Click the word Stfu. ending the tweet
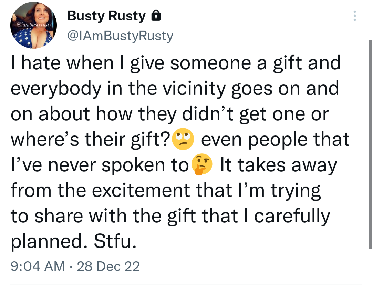This screenshot has height=292, width=372. tap(113, 242)
